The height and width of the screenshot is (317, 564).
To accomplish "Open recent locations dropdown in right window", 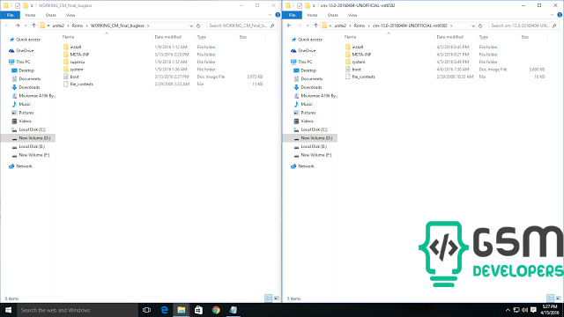I will tap(308, 26).
